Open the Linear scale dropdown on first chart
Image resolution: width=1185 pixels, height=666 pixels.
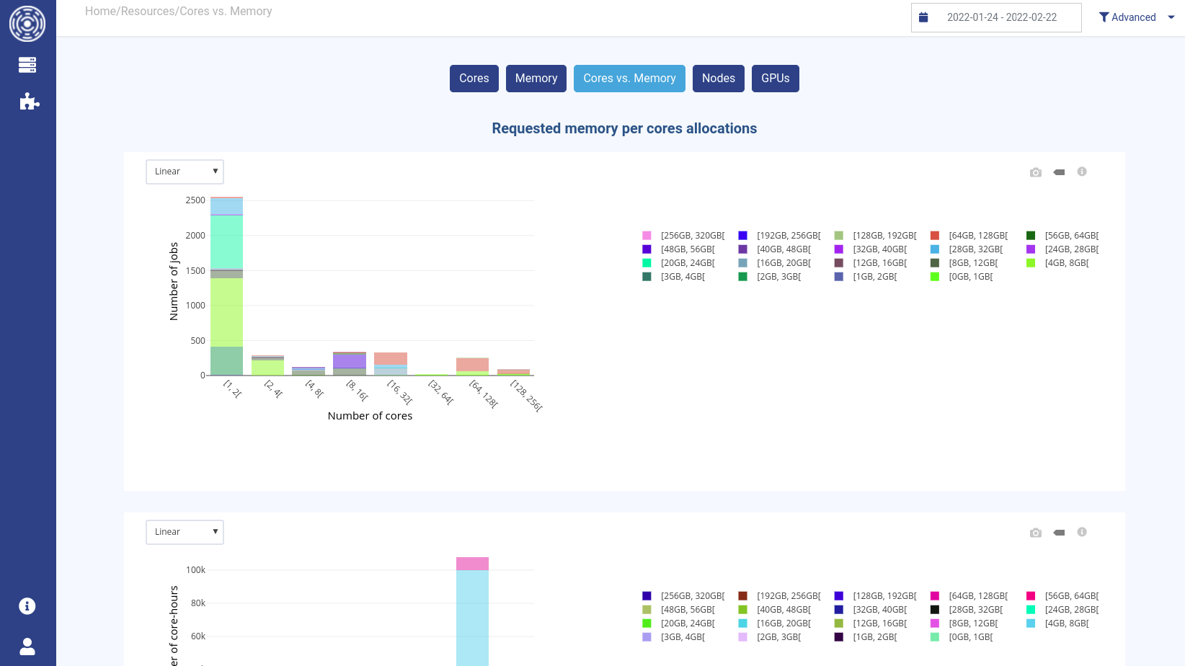coord(185,172)
